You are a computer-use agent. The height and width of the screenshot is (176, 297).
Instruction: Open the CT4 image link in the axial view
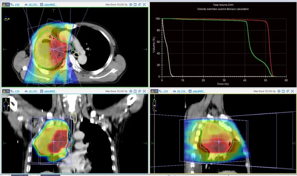click(x=17, y=5)
